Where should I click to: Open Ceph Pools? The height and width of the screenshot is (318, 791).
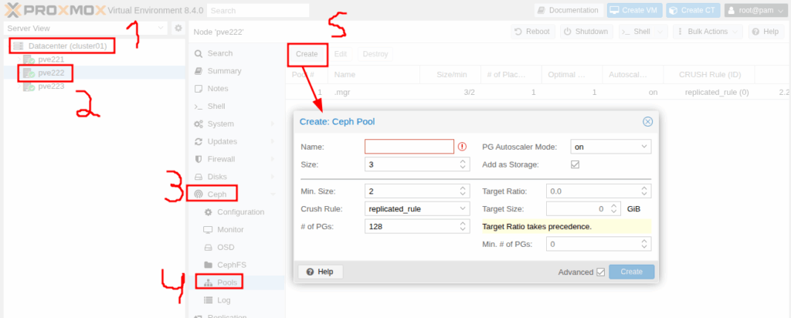click(227, 282)
